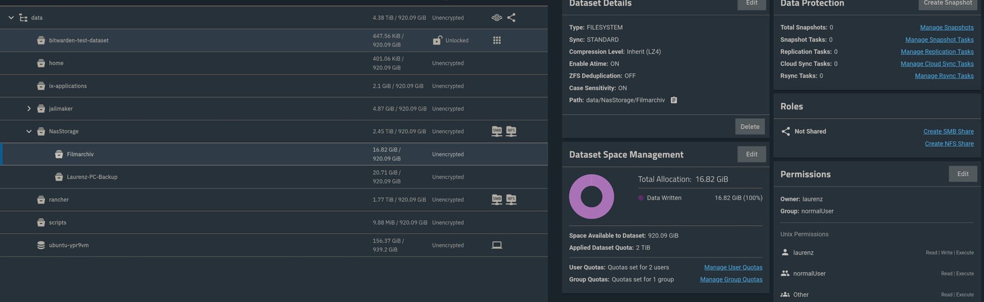The width and height of the screenshot is (984, 302).
Task: Click the NFS share icon on rancher row
Action: pos(511,200)
